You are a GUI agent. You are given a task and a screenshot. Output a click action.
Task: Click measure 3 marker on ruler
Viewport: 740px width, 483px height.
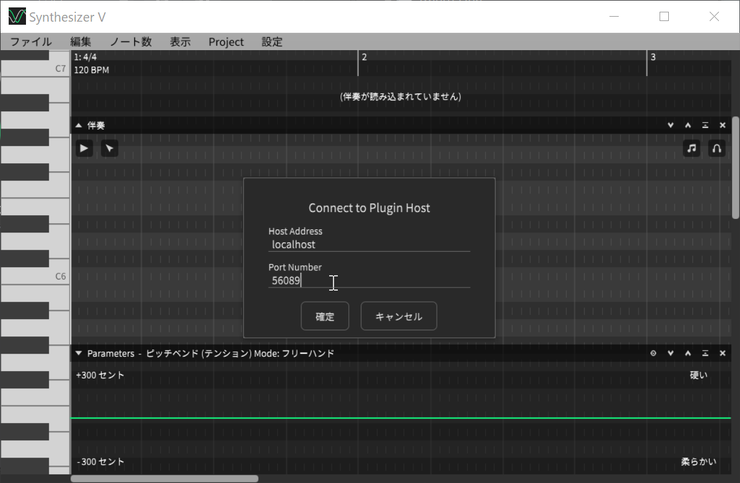(653, 57)
